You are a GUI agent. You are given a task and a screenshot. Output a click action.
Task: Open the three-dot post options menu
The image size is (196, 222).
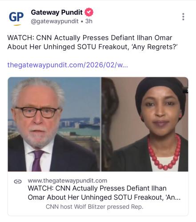[183, 17]
